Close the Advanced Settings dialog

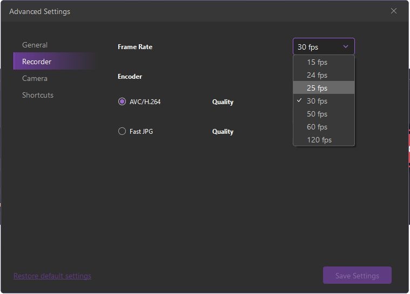pyautogui.click(x=394, y=11)
